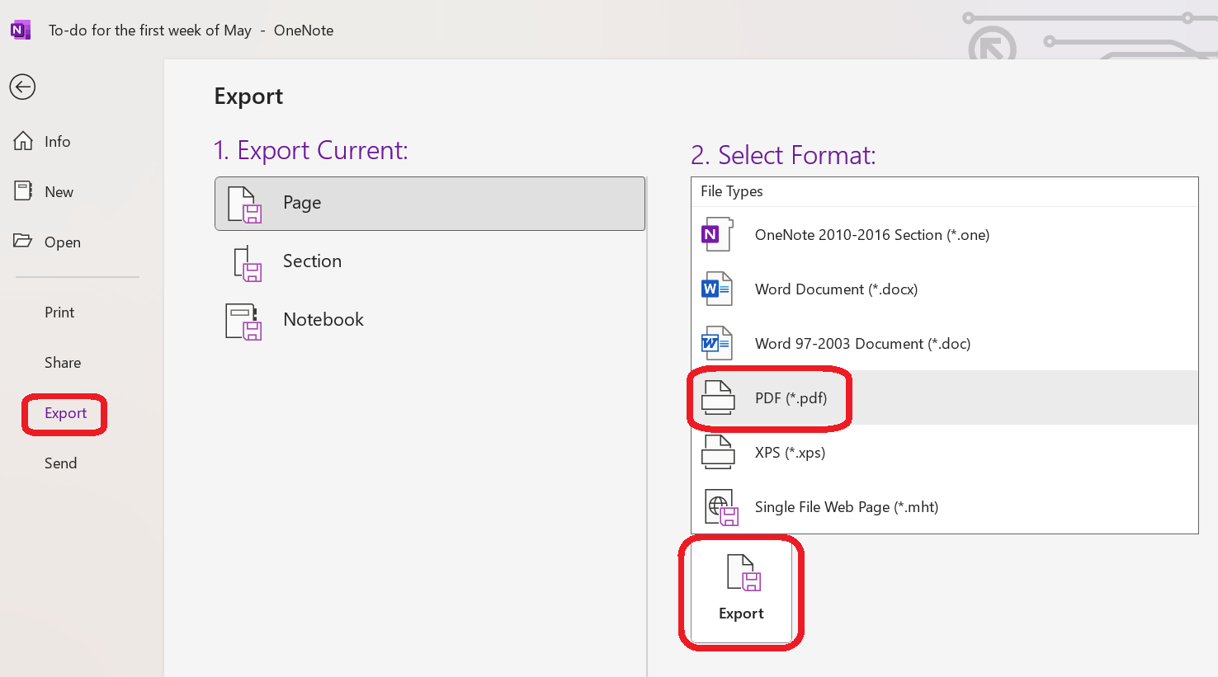This screenshot has width=1218, height=677.
Task: Click the Export button to save as PDF
Action: point(740,590)
